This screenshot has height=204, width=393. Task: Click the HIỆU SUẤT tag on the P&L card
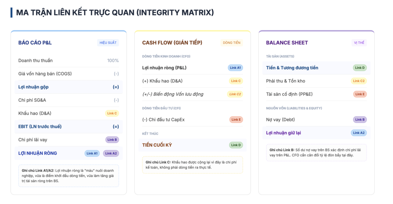pos(108,43)
